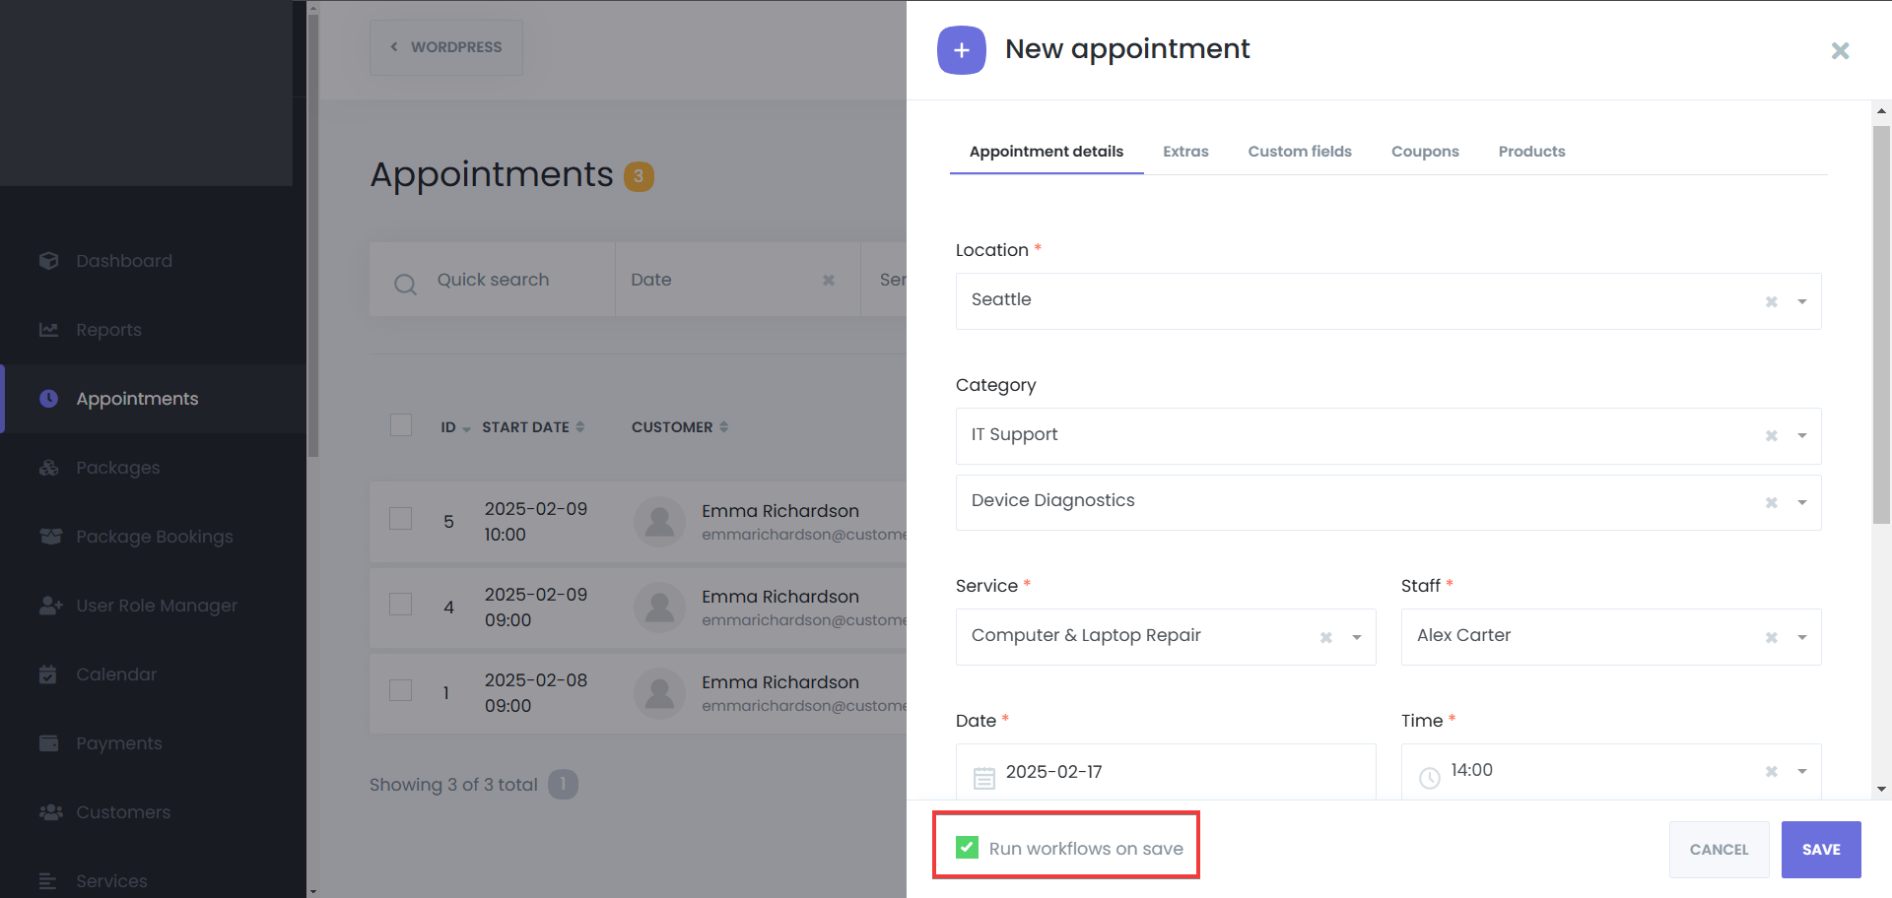Switch to the Extras tab

click(x=1185, y=152)
